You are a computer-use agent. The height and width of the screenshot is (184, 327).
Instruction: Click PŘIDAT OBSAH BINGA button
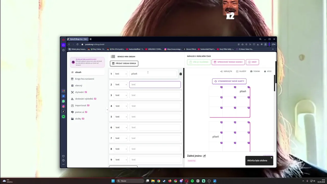click(124, 63)
